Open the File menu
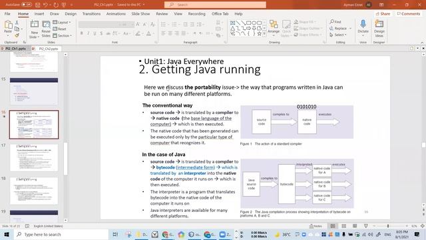 tap(7, 13)
